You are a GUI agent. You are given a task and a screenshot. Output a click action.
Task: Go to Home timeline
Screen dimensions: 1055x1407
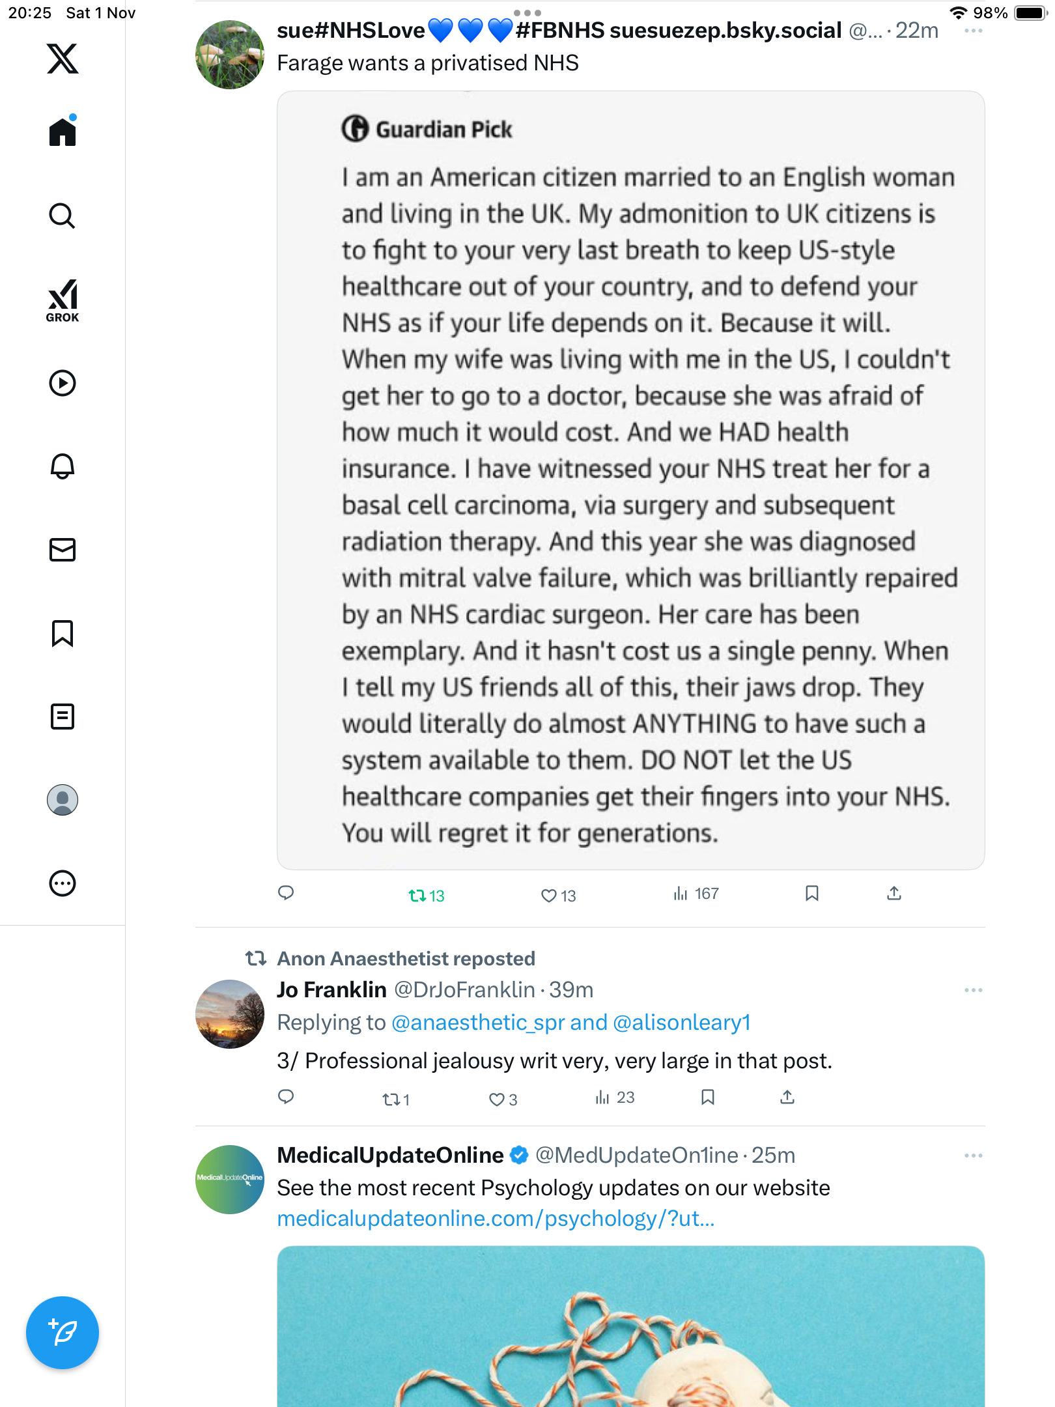(x=63, y=132)
